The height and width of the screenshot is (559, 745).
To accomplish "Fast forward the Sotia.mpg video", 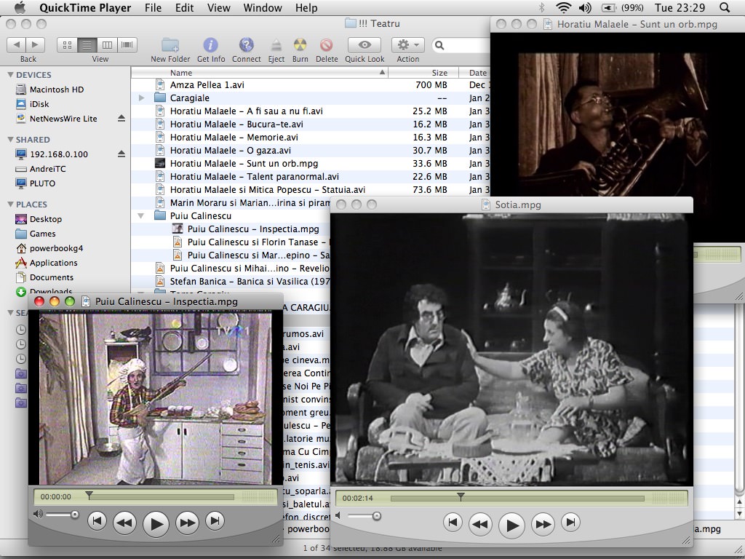I will tap(543, 524).
